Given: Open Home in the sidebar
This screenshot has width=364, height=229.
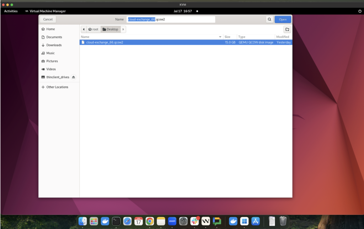Looking at the screenshot, I should 59,29.
